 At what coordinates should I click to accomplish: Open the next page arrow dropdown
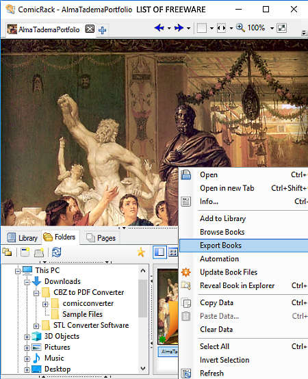click(x=188, y=29)
